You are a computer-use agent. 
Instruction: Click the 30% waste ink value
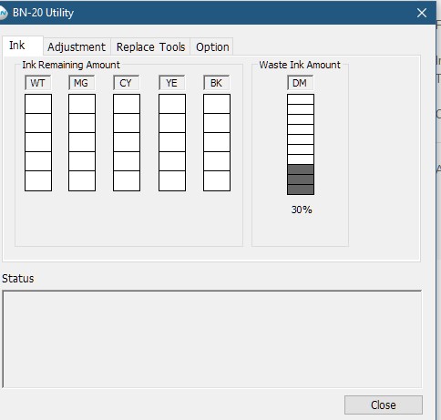coord(302,210)
